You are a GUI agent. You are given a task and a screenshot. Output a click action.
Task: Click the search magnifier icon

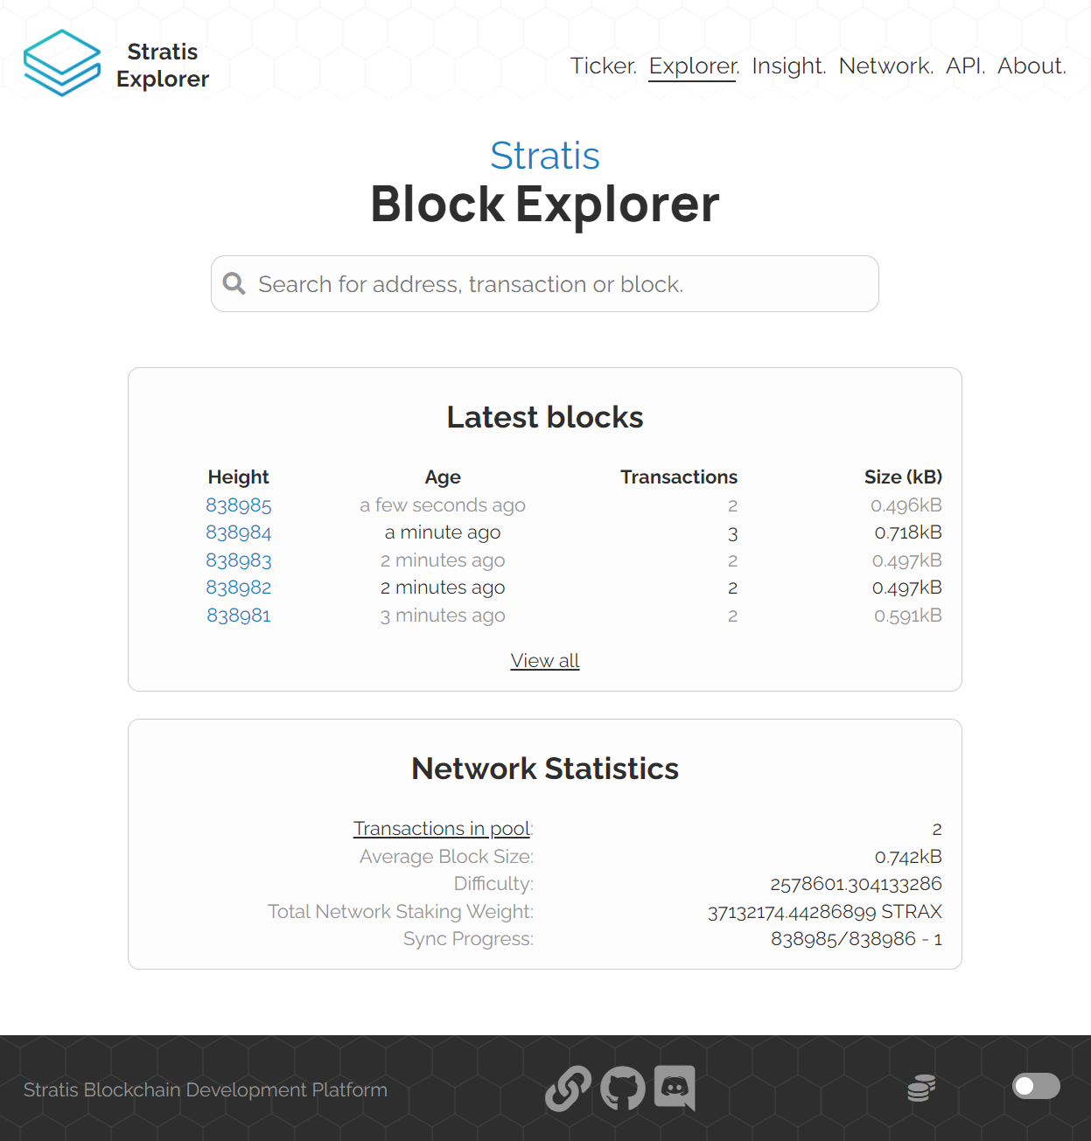[x=234, y=283]
